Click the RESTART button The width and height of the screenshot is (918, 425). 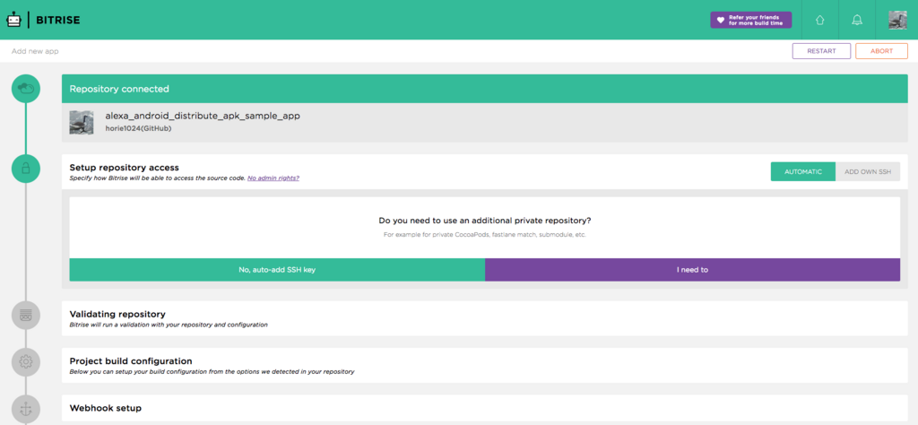821,51
